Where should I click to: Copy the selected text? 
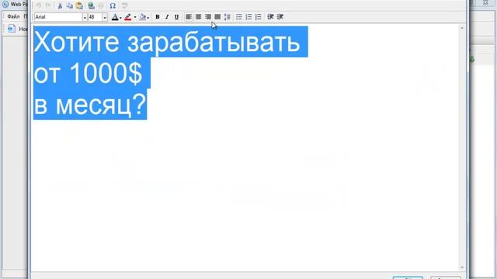pyautogui.click(x=69, y=5)
